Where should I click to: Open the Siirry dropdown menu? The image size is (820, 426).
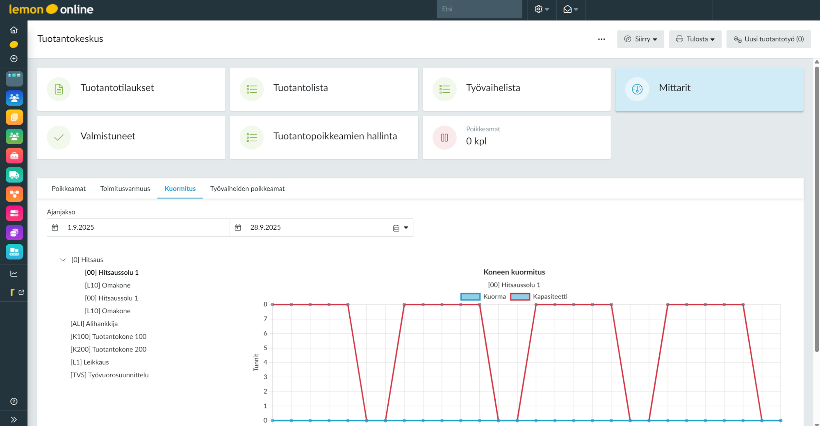pos(640,39)
